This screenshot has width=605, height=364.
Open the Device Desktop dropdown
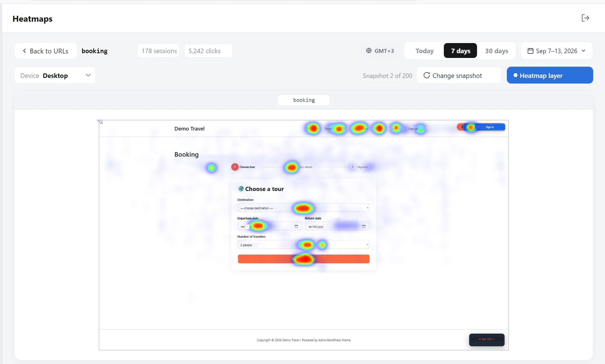[55, 75]
